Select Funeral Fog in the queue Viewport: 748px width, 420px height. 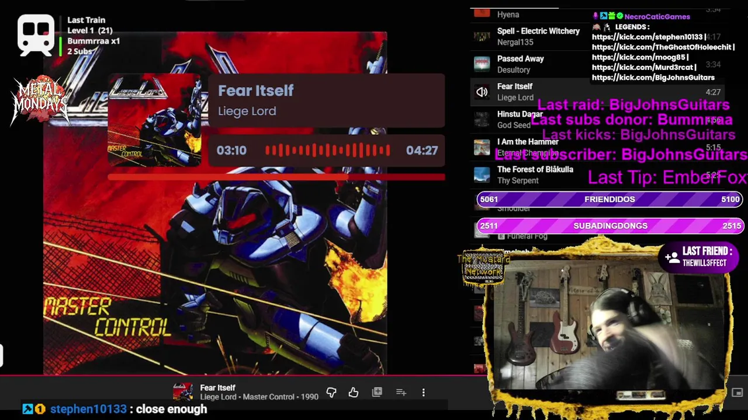click(527, 236)
